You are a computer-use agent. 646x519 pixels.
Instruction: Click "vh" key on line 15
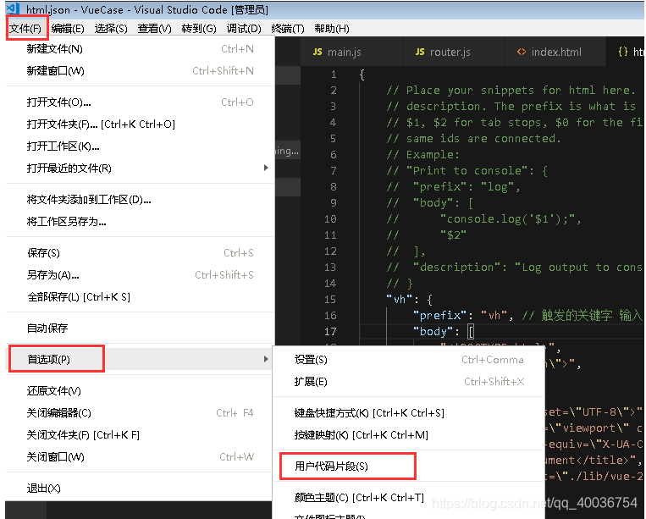point(400,300)
